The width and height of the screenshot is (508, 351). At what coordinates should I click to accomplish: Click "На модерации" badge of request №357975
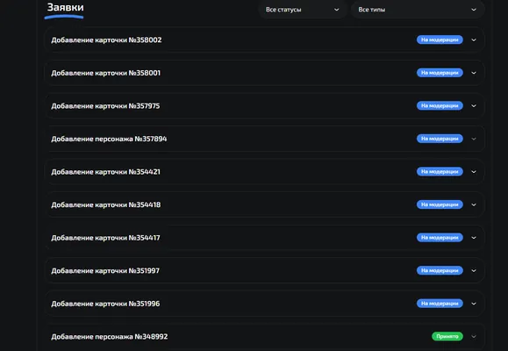pos(440,105)
